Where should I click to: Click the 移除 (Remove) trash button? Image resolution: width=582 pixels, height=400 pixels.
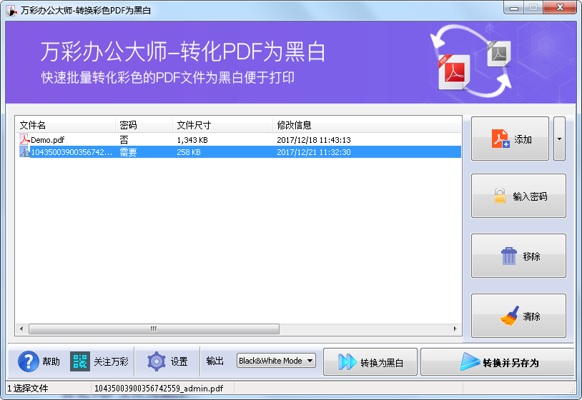pos(518,256)
